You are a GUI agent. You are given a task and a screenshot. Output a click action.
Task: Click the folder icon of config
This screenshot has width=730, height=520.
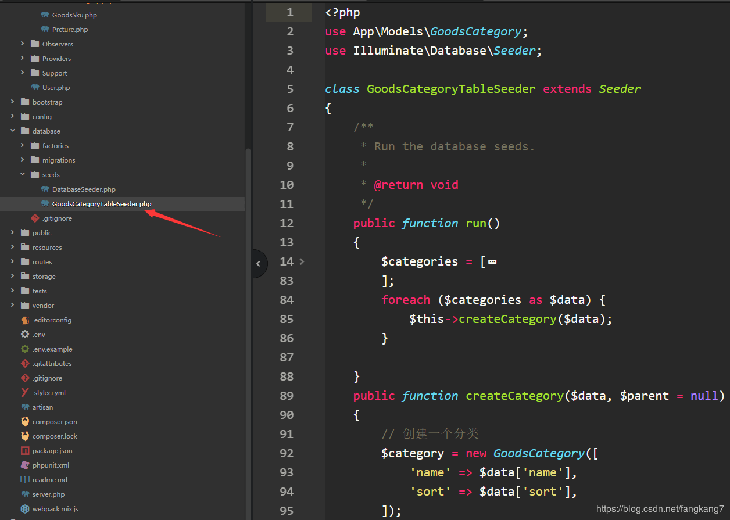point(24,117)
